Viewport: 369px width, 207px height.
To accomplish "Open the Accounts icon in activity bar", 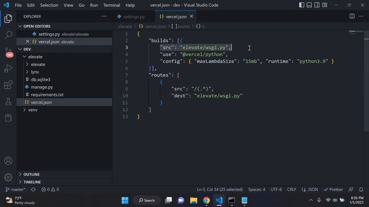I will [8, 161].
